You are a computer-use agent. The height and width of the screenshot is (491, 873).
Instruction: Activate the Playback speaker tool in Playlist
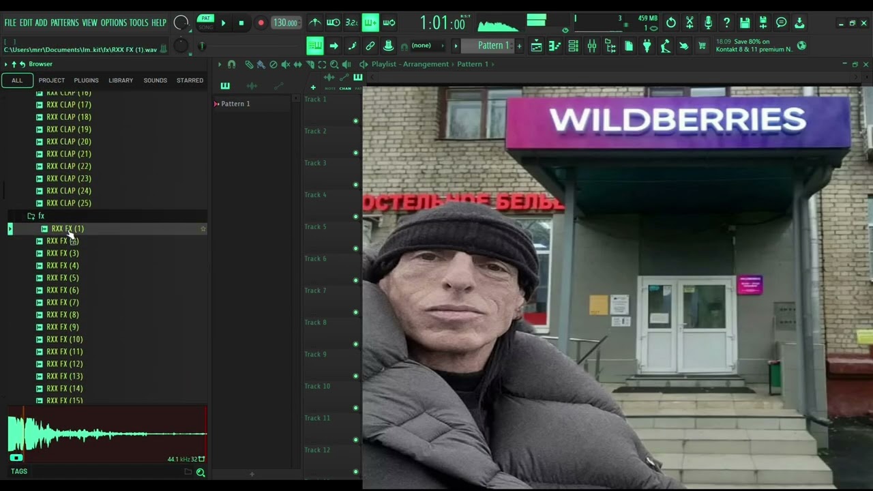346,64
